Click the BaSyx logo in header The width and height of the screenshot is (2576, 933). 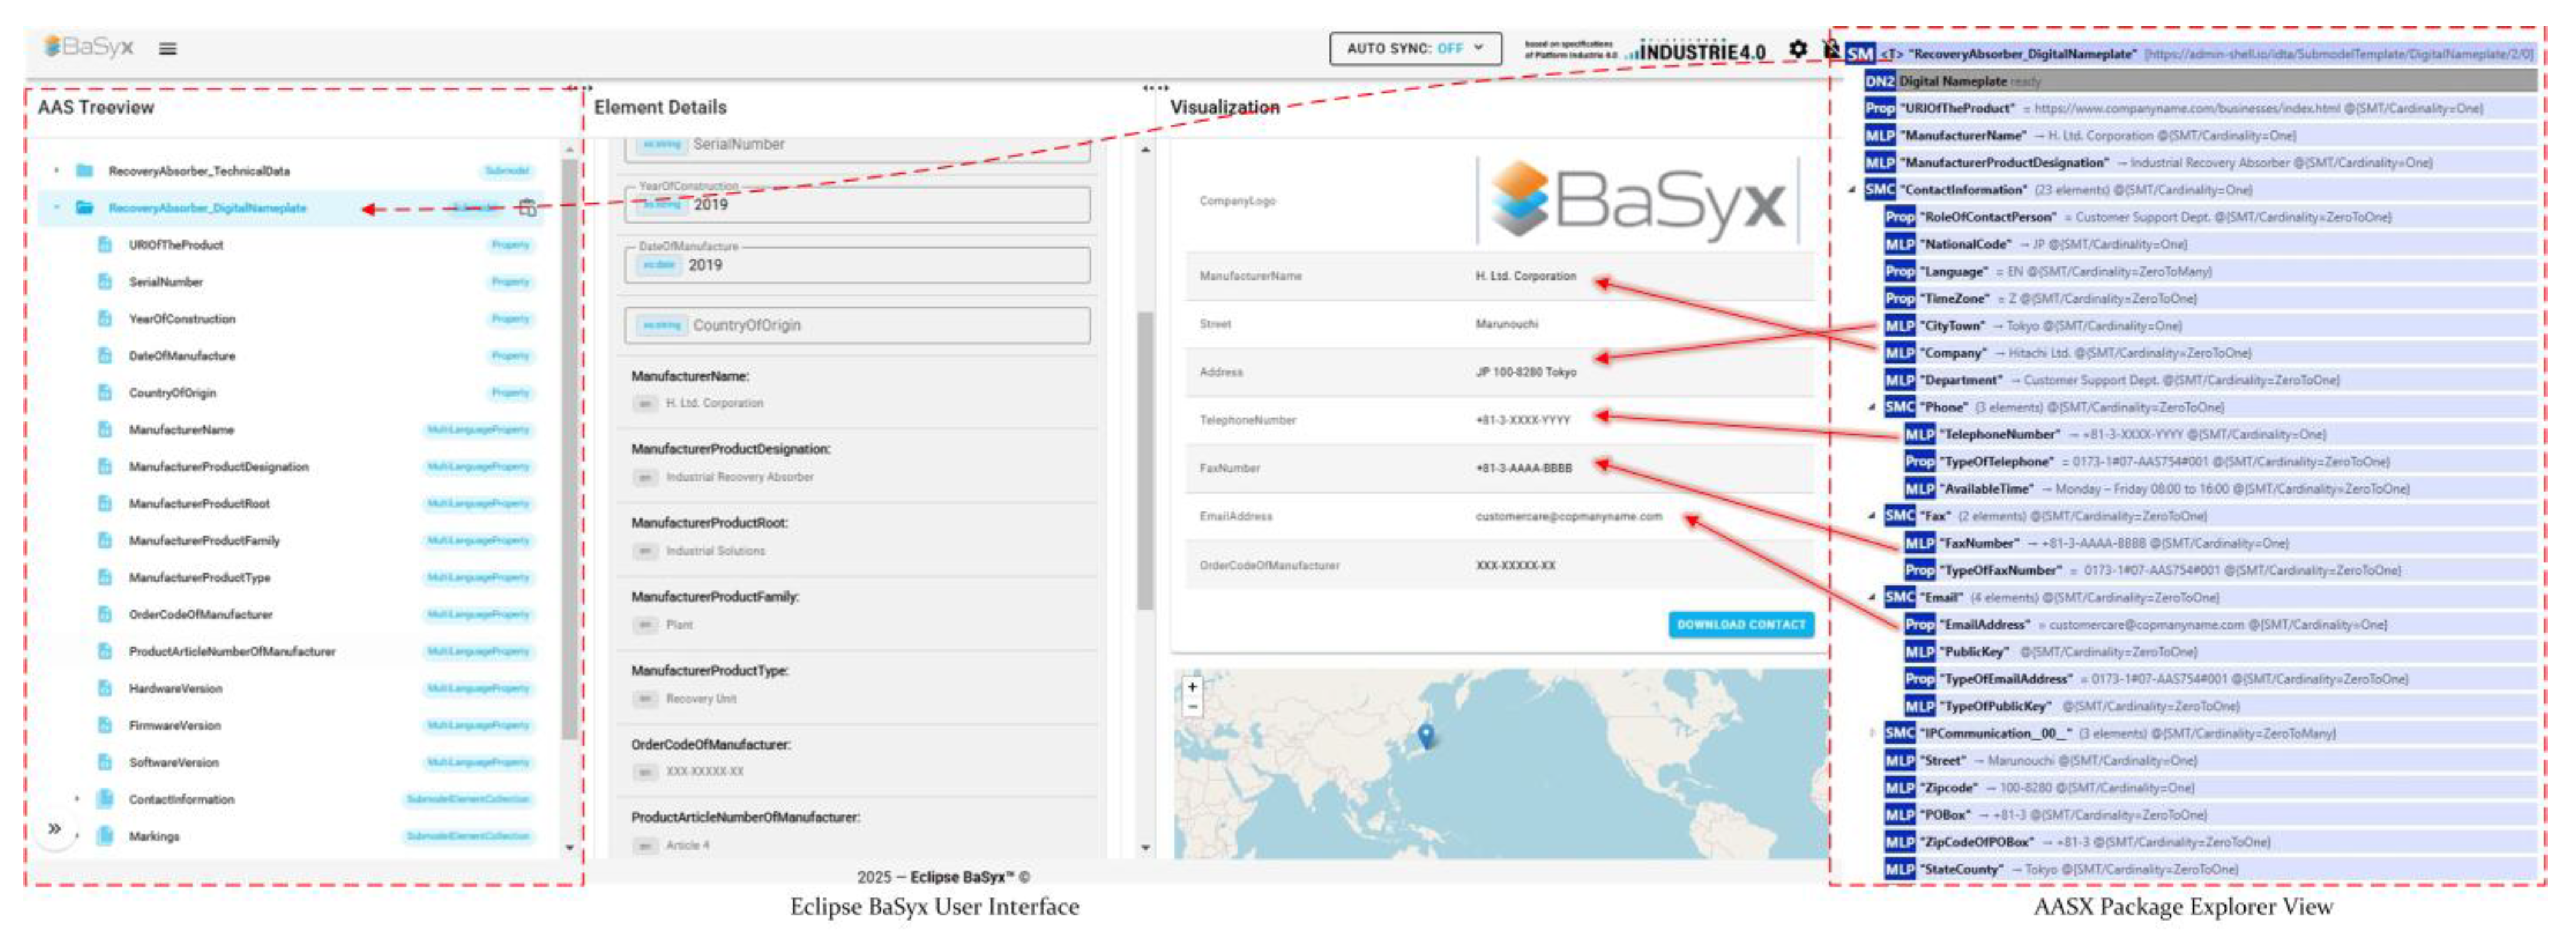(x=88, y=47)
